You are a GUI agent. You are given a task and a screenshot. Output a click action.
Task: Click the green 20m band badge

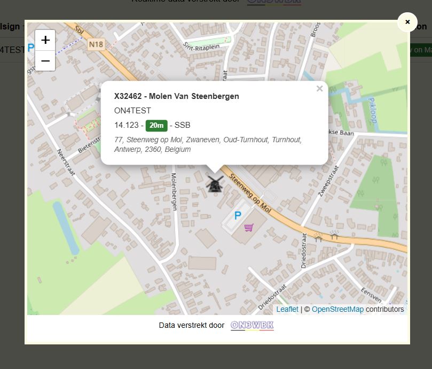tap(156, 126)
